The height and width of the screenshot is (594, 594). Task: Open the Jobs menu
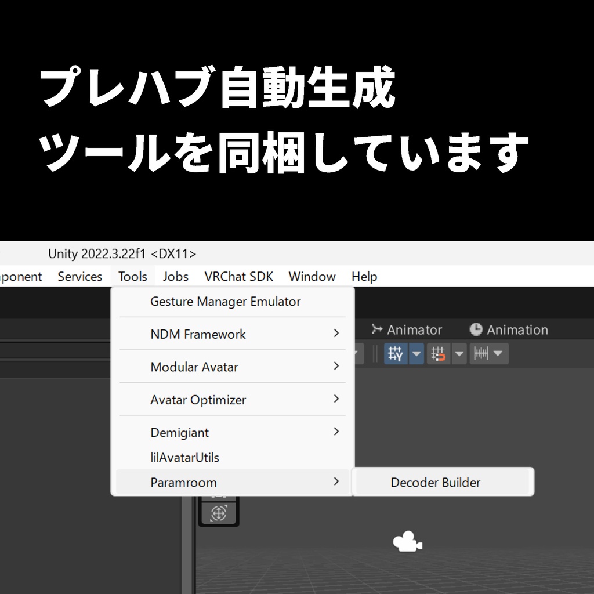tap(175, 277)
